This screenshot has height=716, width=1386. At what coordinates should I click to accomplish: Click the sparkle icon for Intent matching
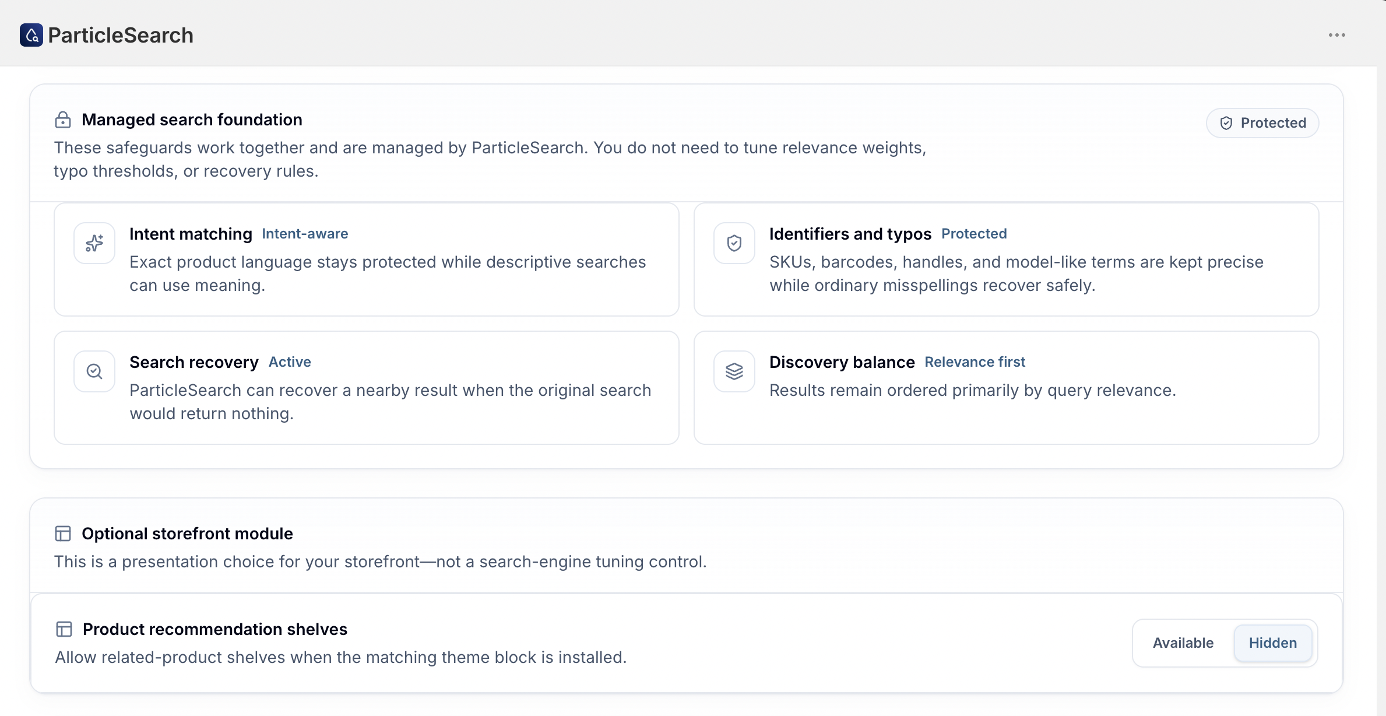point(94,243)
